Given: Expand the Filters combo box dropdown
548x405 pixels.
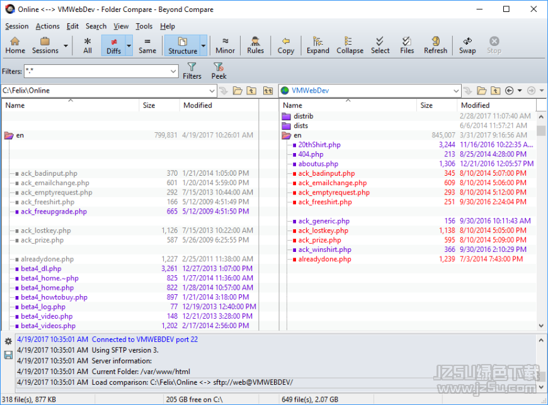Looking at the screenshot, I should point(173,71).
